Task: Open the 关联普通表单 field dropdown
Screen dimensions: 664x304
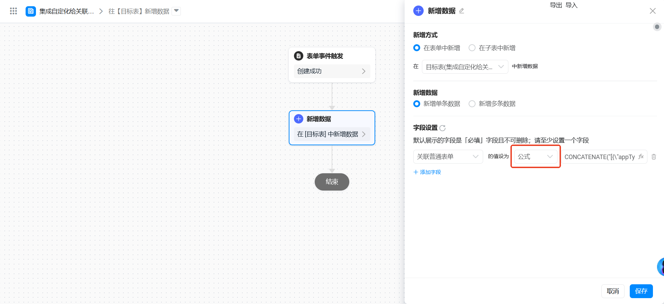Action: (x=448, y=157)
